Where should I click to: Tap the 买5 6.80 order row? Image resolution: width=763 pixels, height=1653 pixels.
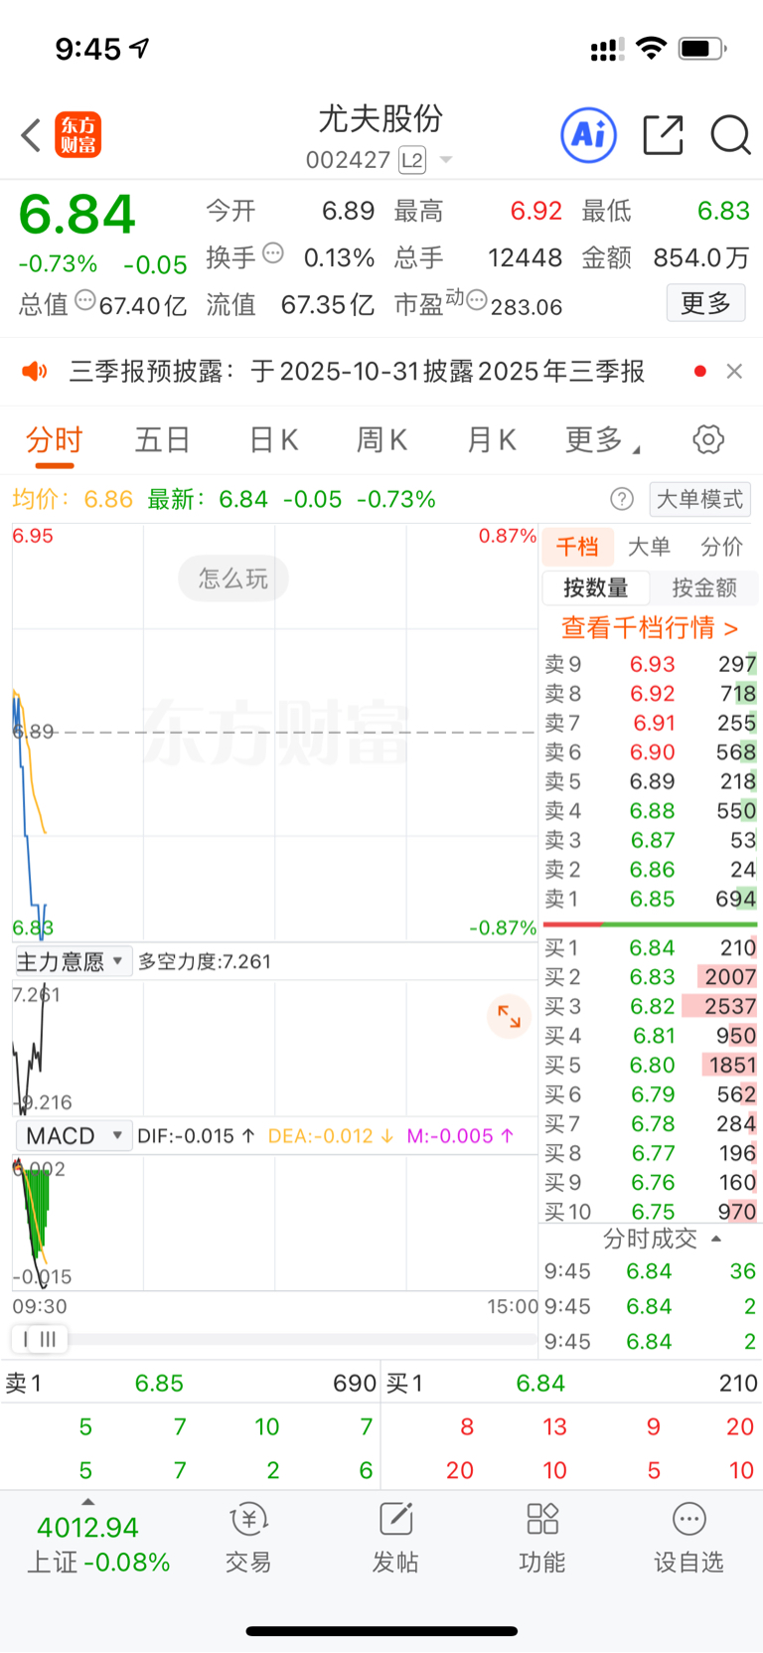(650, 1065)
